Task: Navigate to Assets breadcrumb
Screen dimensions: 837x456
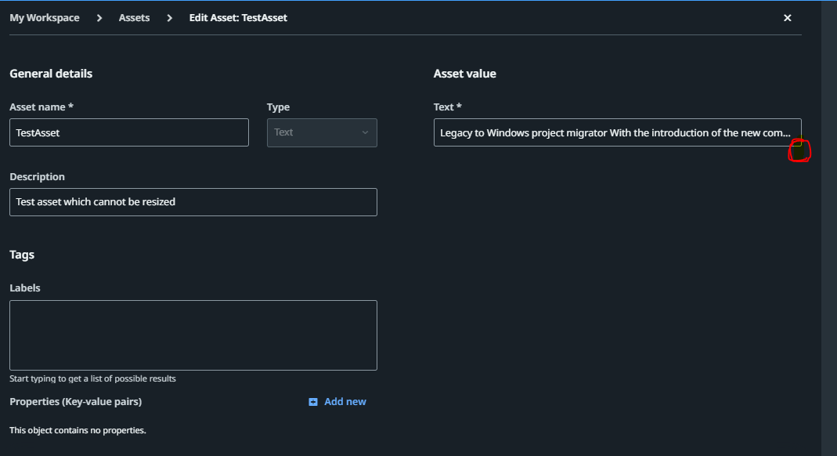Action: [134, 18]
